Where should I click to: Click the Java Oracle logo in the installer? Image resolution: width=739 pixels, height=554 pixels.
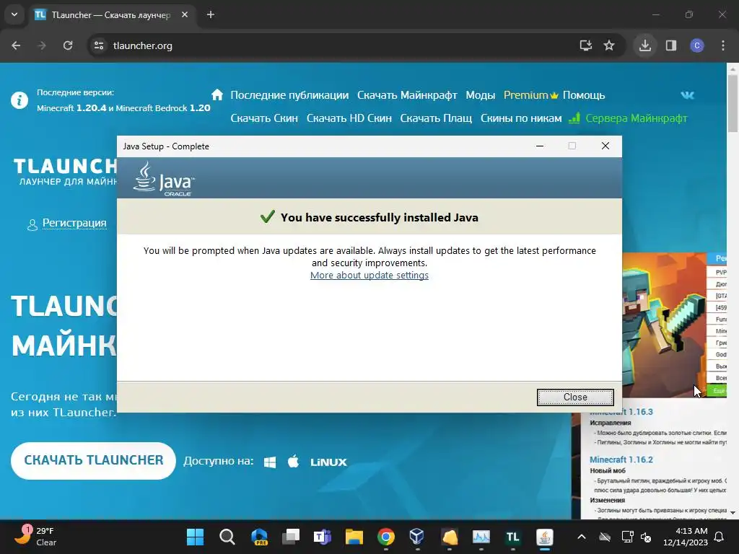coord(164,179)
